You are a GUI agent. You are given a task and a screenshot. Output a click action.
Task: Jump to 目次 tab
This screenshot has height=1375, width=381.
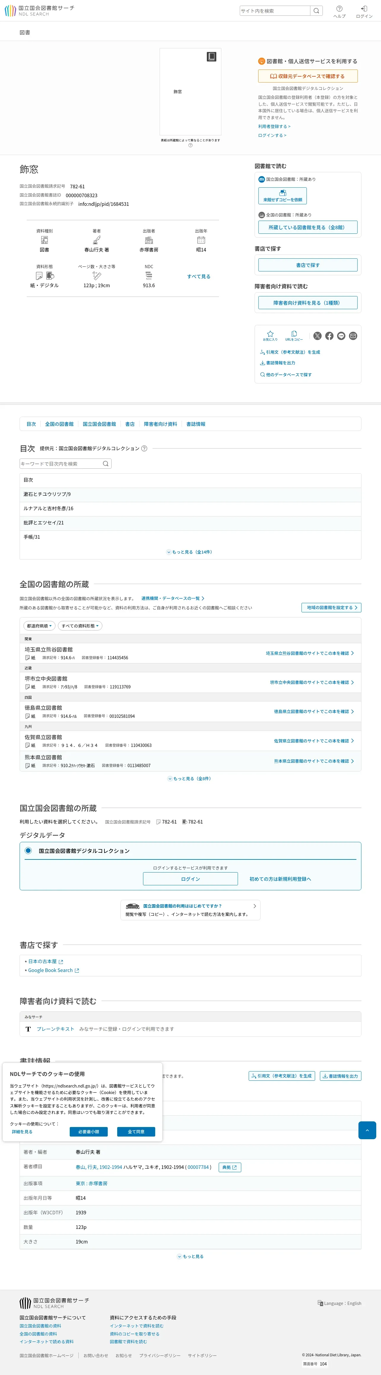click(31, 424)
